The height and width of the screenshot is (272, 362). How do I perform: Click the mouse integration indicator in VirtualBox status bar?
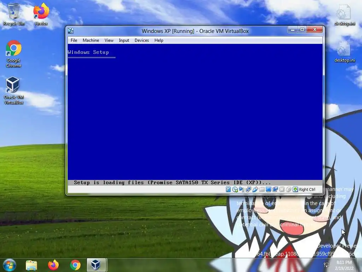(288, 189)
